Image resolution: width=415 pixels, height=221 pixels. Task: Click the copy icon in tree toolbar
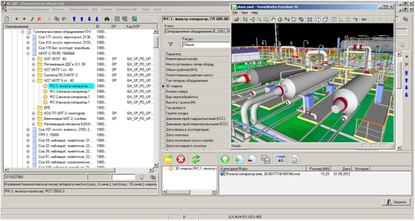click(x=56, y=19)
